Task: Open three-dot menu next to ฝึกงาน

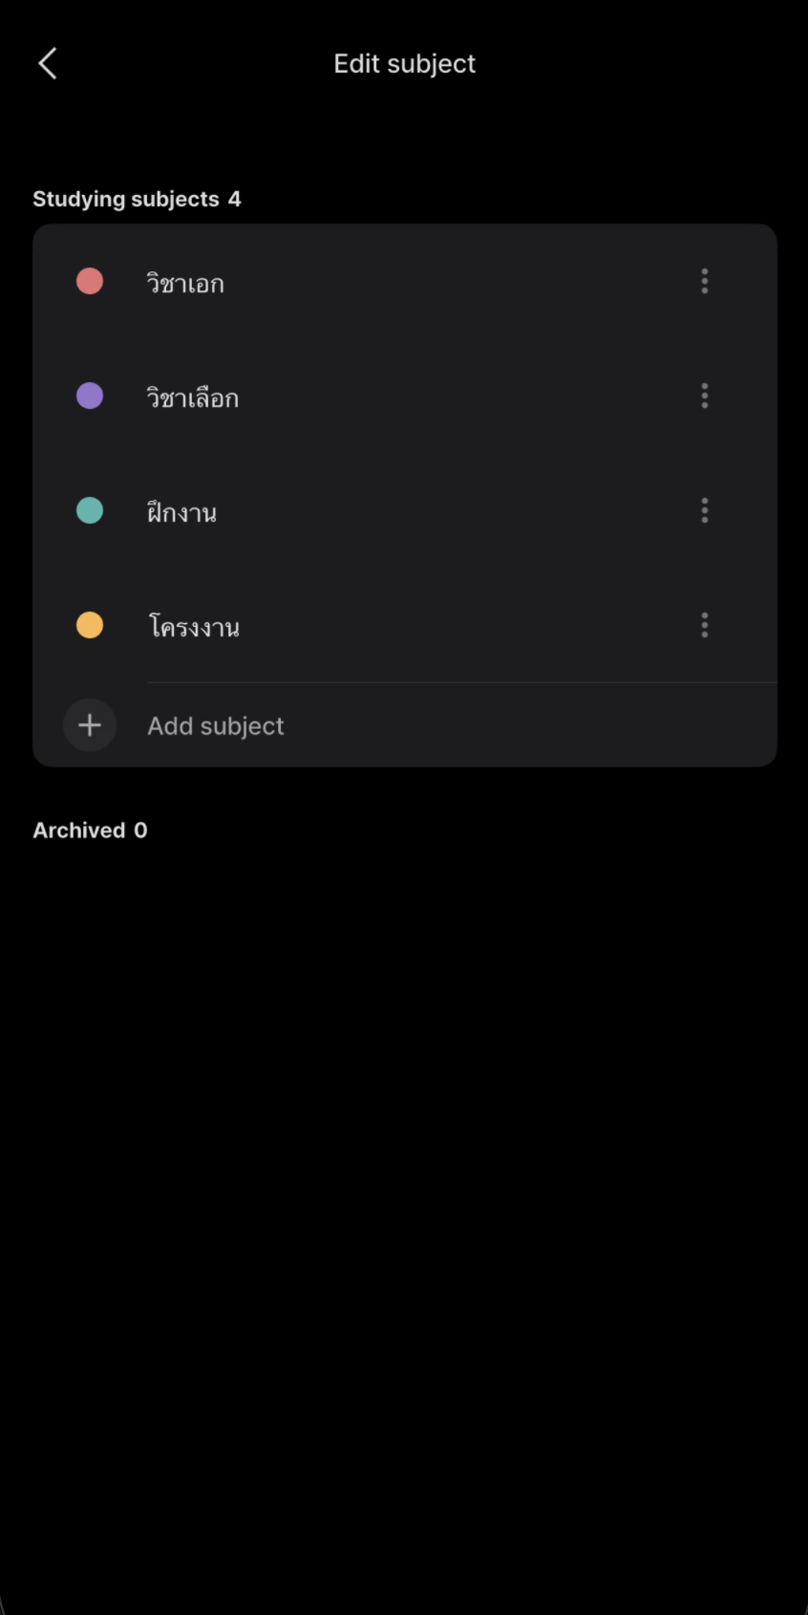Action: click(x=705, y=510)
